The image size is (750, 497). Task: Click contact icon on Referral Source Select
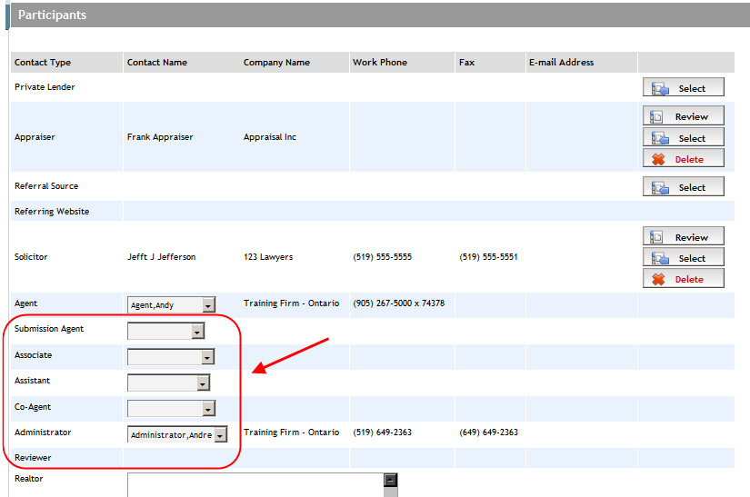coord(660,187)
